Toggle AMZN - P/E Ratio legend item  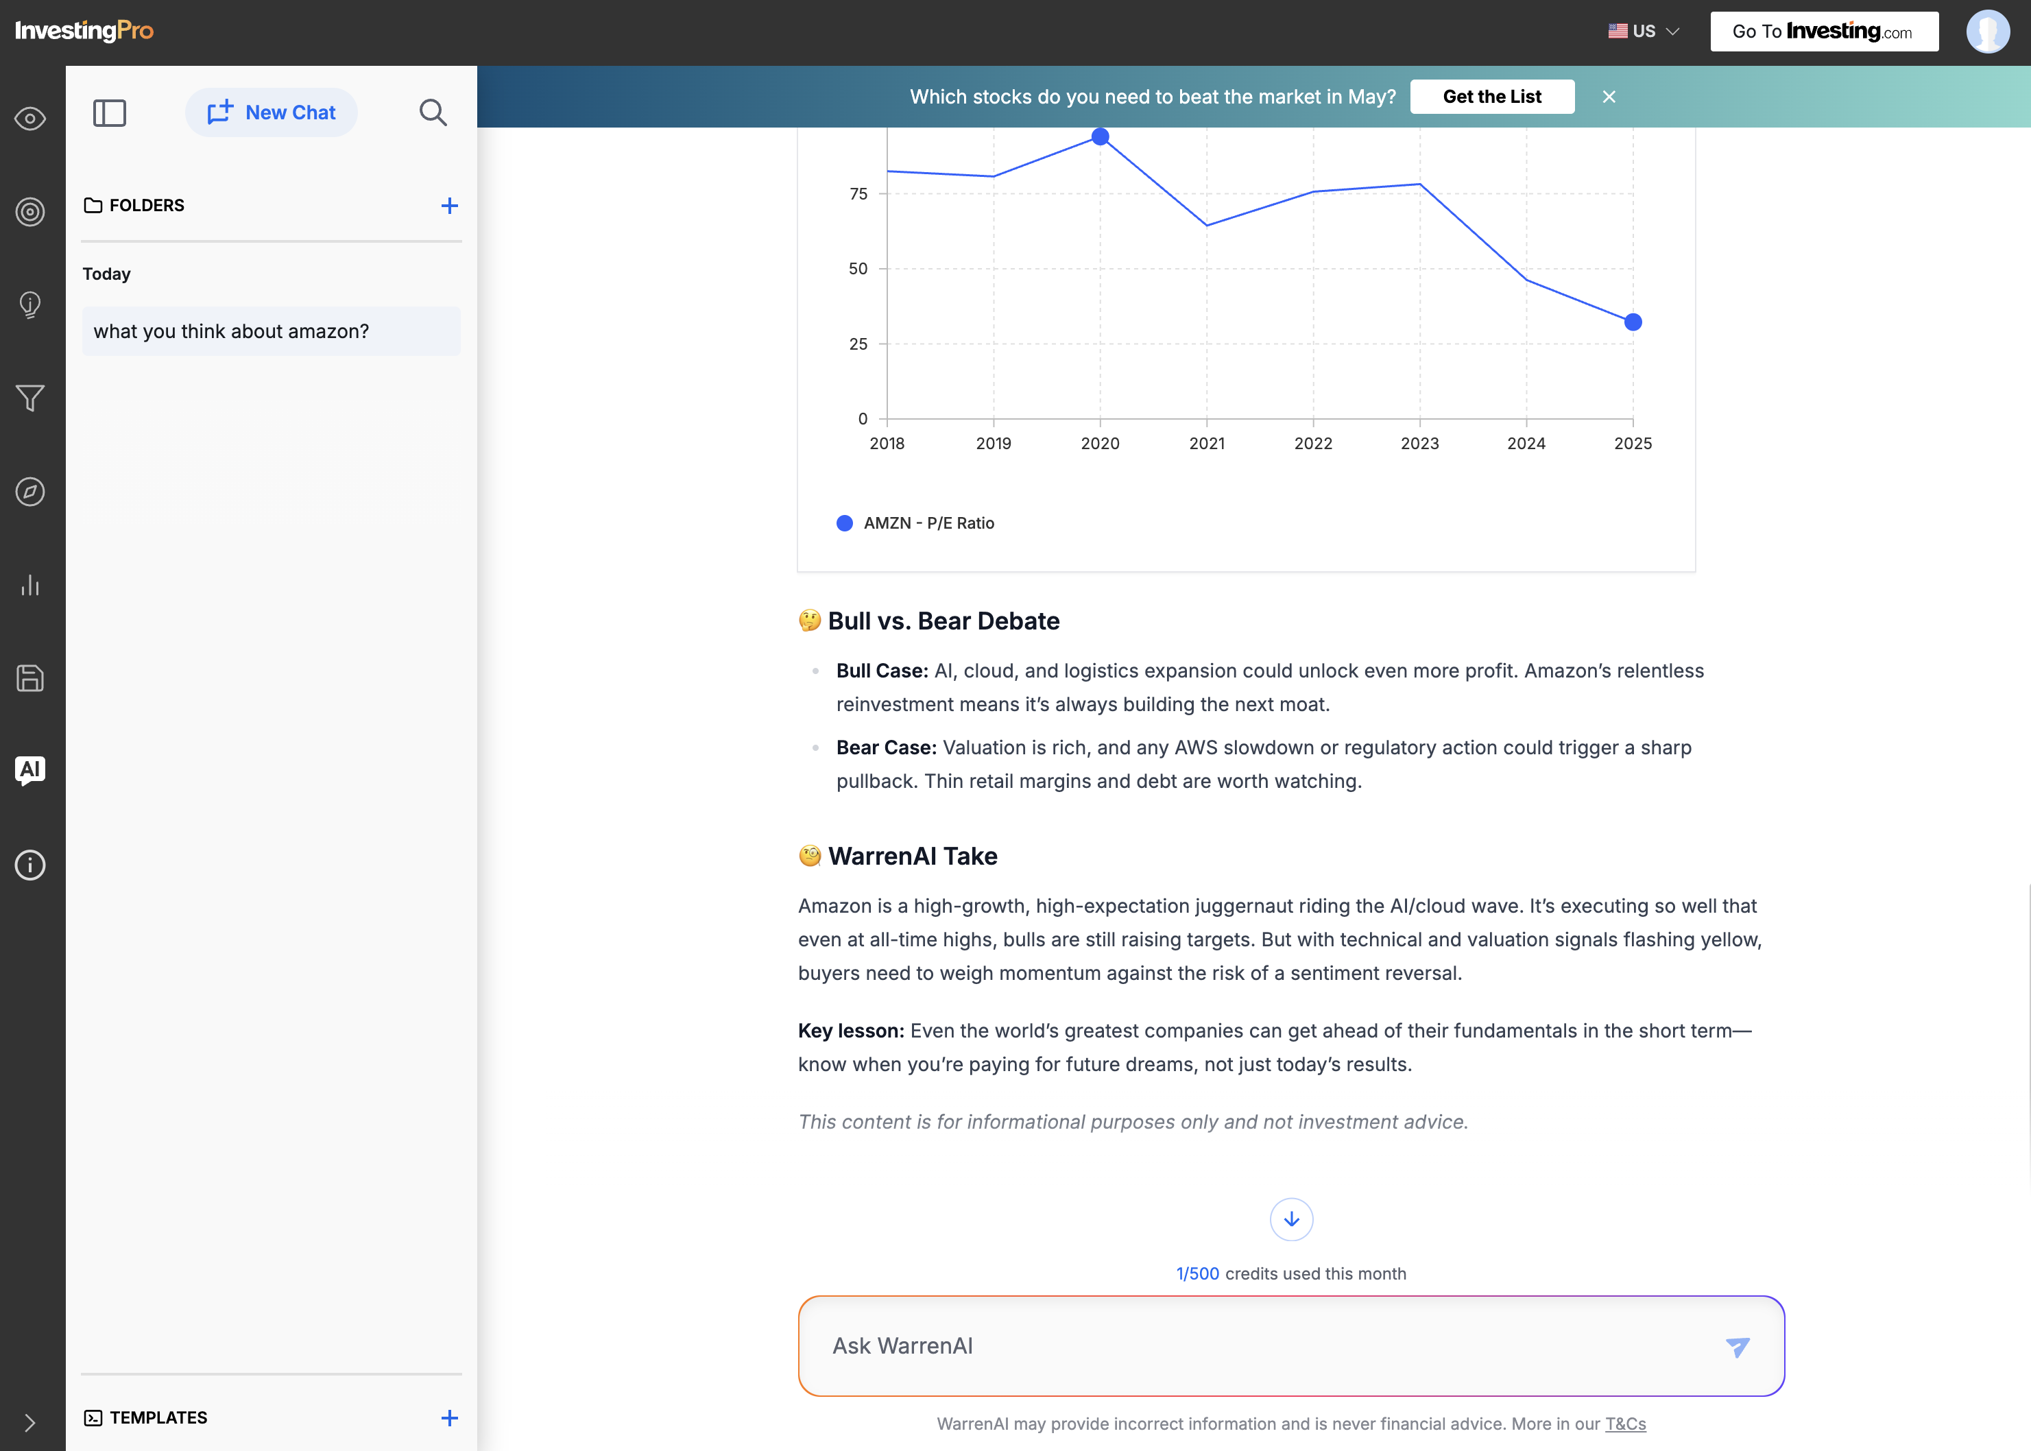click(916, 523)
